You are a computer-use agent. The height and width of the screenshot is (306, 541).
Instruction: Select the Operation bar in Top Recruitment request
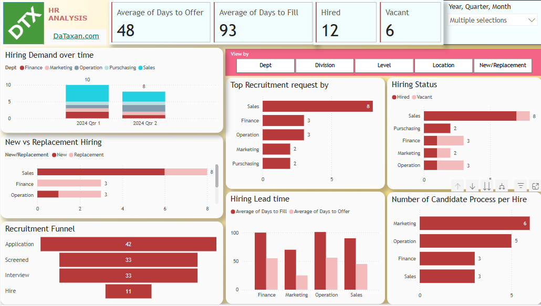tap(283, 135)
